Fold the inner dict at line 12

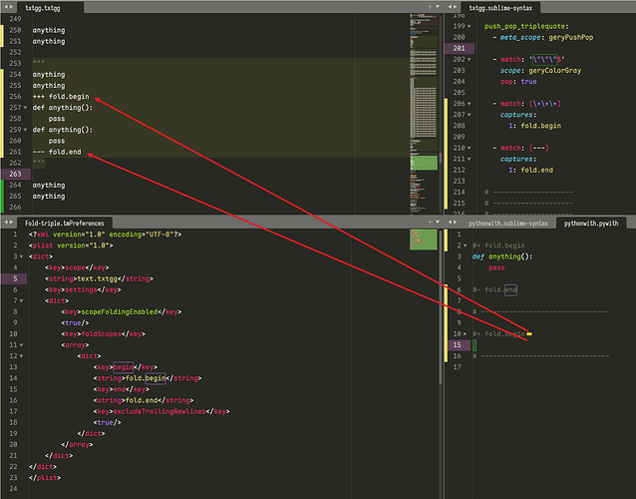click(x=22, y=356)
